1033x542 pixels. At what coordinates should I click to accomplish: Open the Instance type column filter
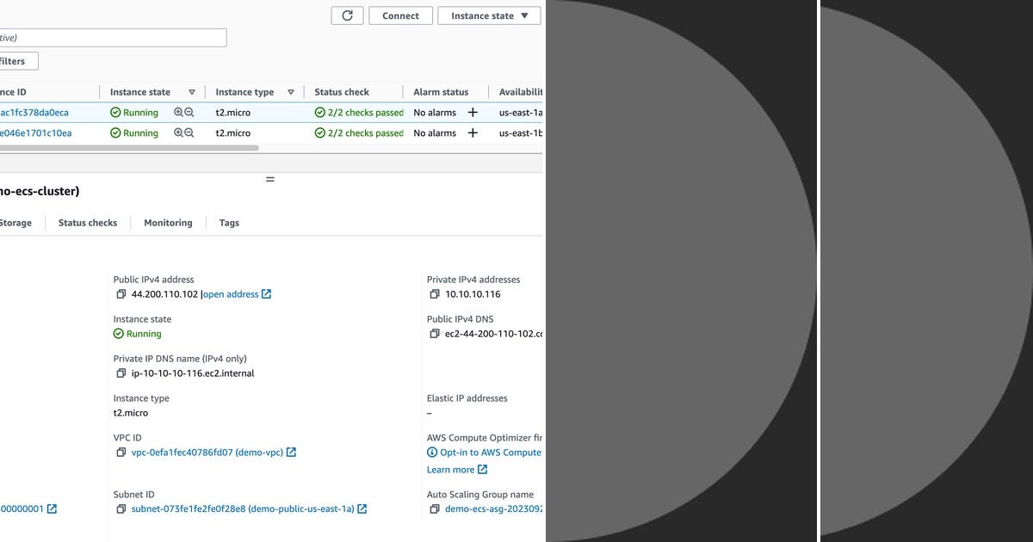290,91
